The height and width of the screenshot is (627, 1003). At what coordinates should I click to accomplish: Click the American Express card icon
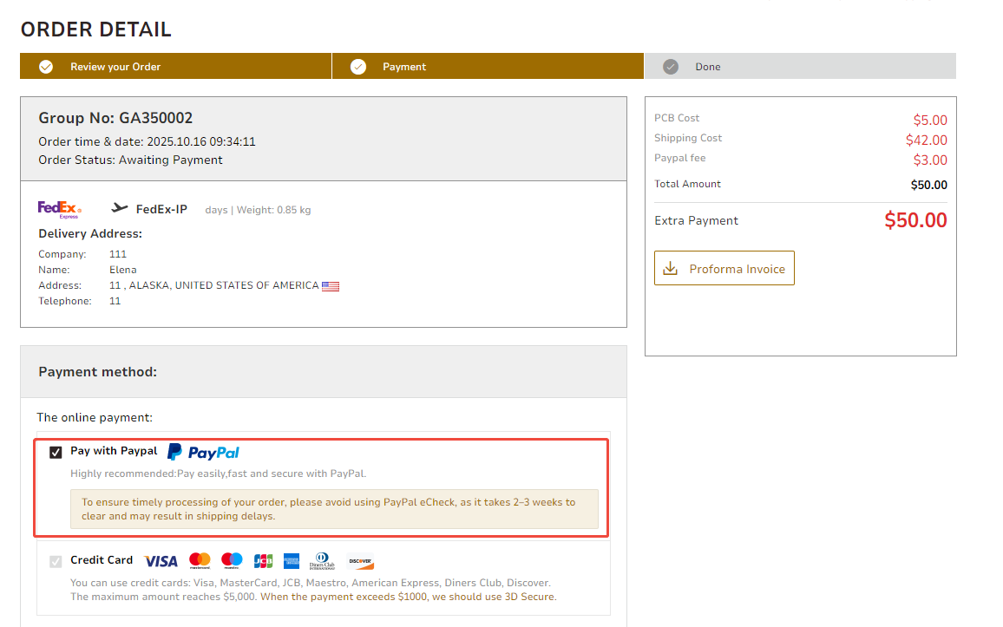[291, 561]
